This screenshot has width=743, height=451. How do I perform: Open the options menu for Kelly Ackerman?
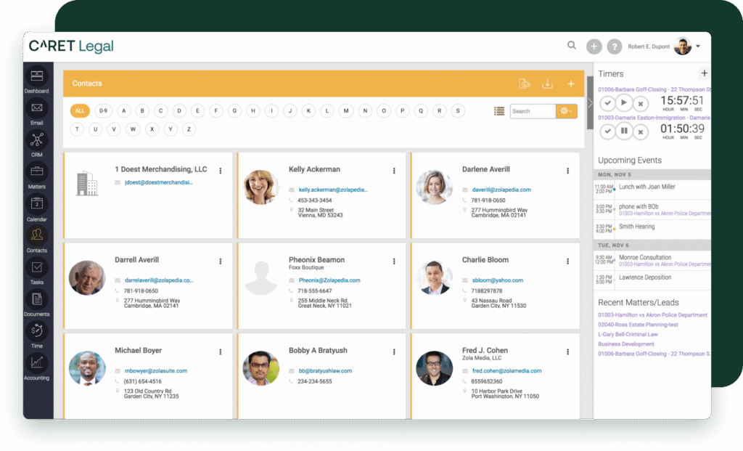tap(394, 171)
